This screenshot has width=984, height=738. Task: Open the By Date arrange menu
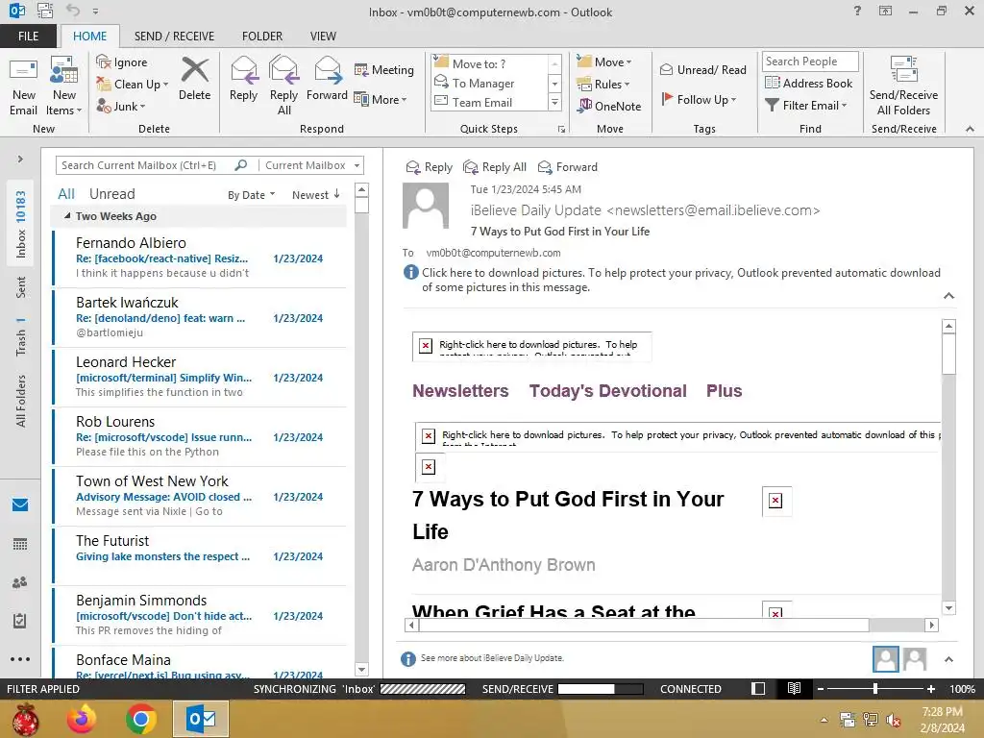pos(251,194)
